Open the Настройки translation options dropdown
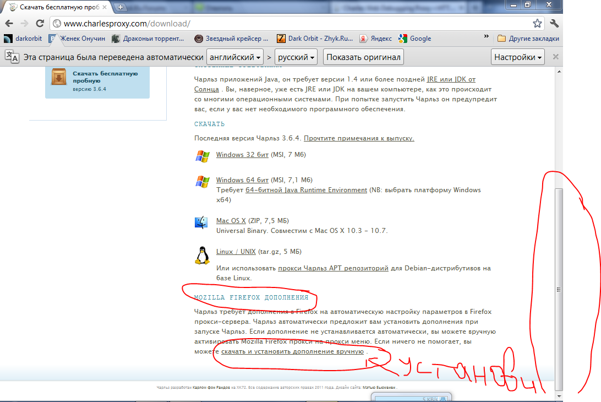 [517, 57]
